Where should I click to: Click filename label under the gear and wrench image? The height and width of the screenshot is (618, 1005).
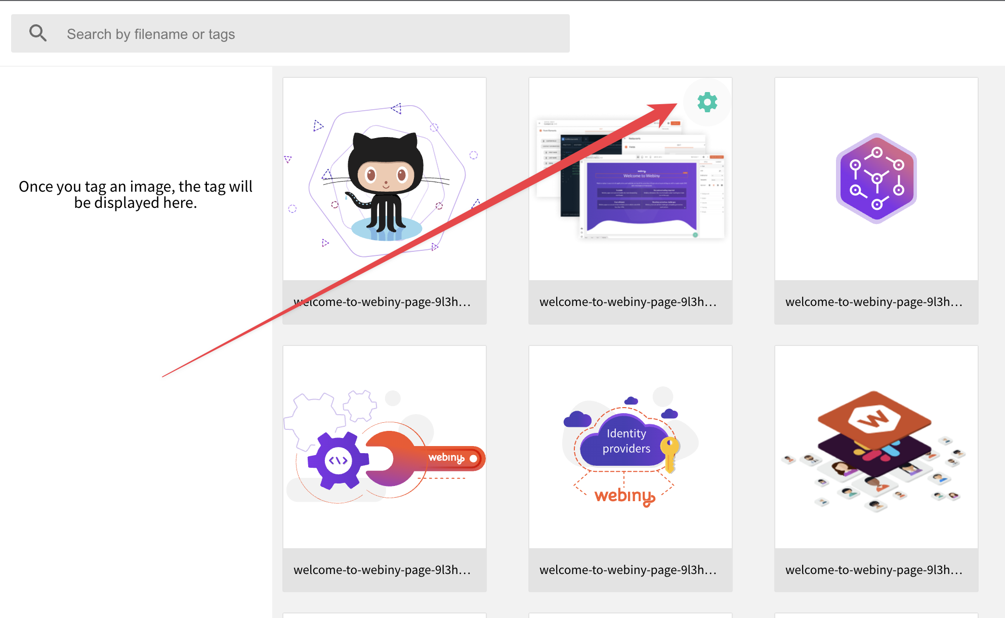pos(382,570)
